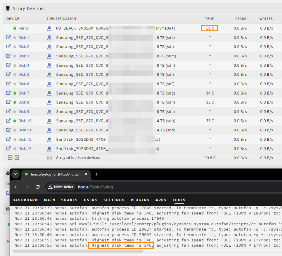Go back in the Syslog browser window
Image resolution: width=282 pixels, height=256 pixels.
point(16,187)
